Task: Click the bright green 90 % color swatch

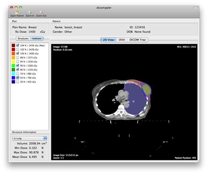Action: point(14,65)
